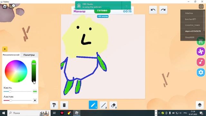Open the purple pinwheel button
This screenshot has height=116, width=206.
[x=201, y=52]
